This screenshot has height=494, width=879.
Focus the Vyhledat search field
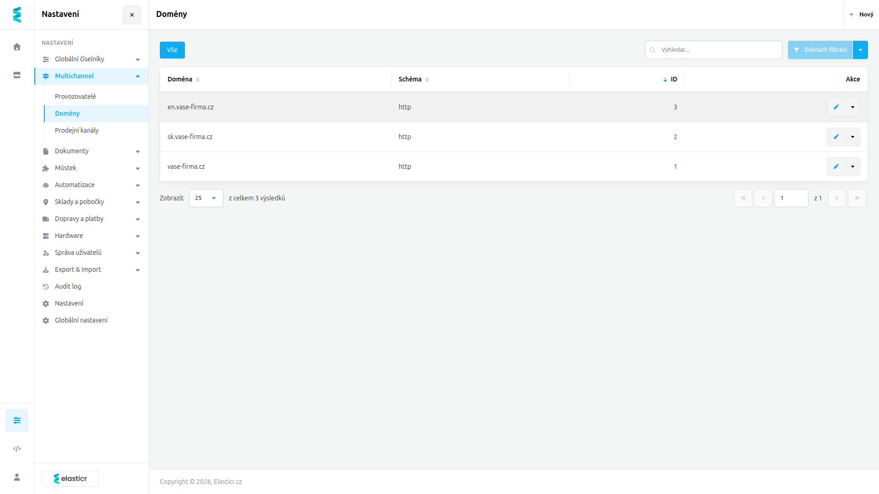click(713, 50)
